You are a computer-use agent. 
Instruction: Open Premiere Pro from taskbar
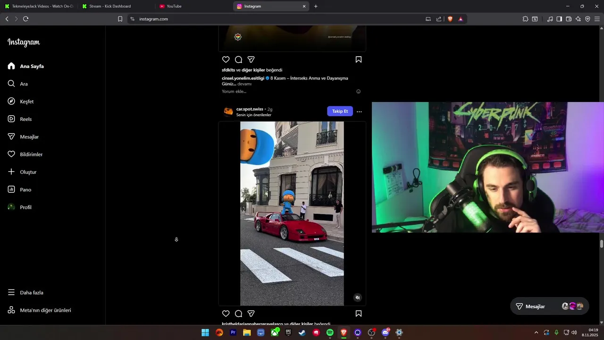[x=233, y=332]
